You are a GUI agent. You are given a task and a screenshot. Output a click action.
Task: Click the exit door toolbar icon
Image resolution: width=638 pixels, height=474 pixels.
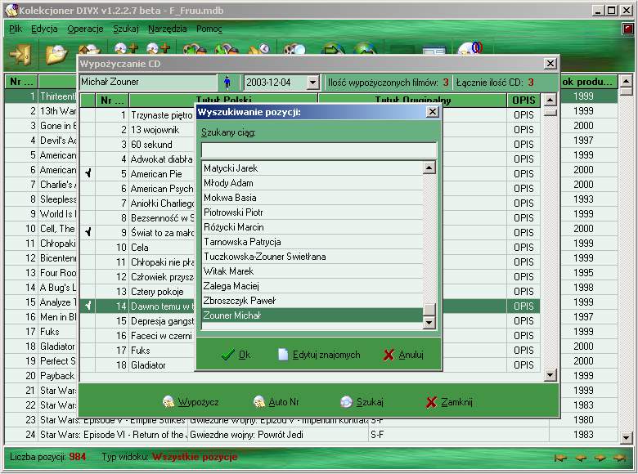pyautogui.click(x=19, y=55)
